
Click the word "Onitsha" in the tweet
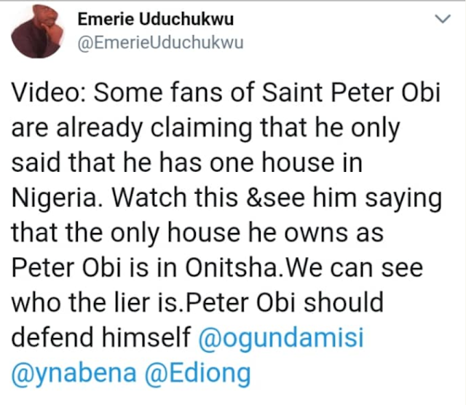pyautogui.click(x=231, y=268)
